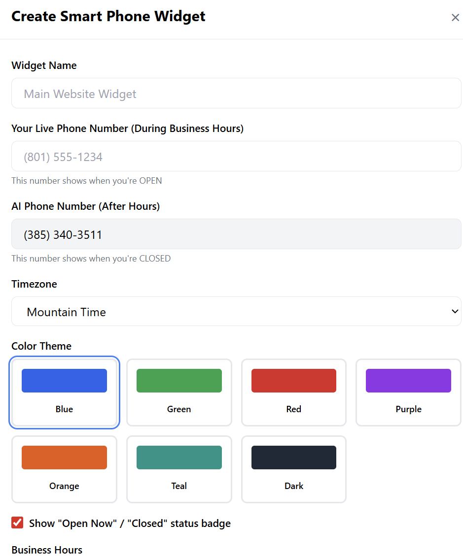Focus the Live Phone Number input field
Image resolution: width=463 pixels, height=556 pixels.
tap(236, 157)
